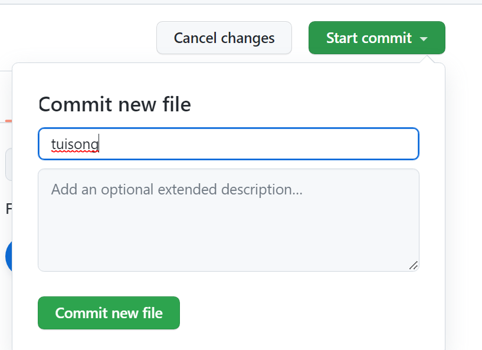Click the green Commit new file button
Image resolution: width=482 pixels, height=350 pixels.
pyautogui.click(x=109, y=313)
